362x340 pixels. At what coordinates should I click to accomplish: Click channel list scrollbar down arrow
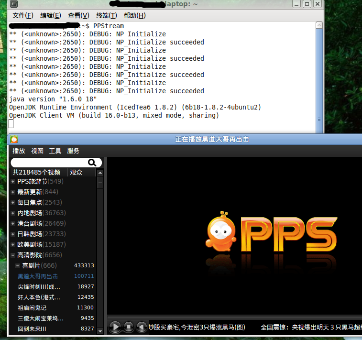(x=100, y=331)
